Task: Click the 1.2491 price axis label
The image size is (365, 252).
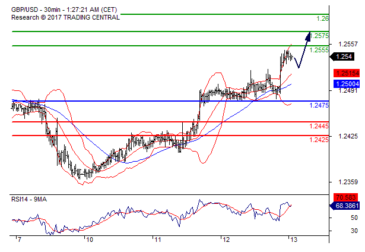Action: click(x=348, y=90)
